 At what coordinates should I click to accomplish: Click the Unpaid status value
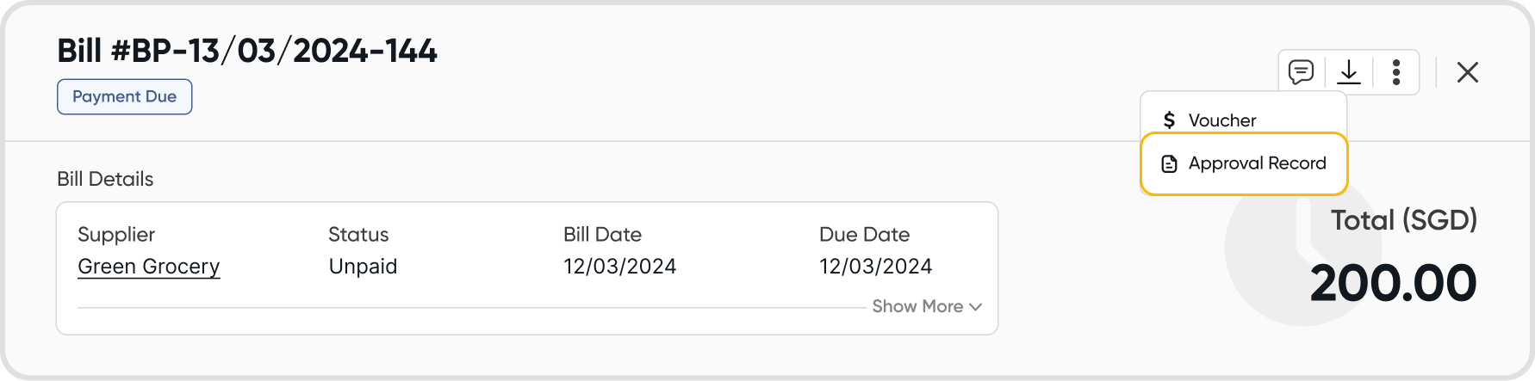363,267
